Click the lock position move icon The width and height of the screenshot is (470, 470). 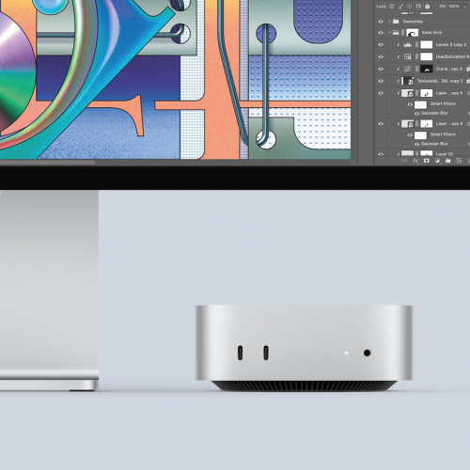[409, 6]
